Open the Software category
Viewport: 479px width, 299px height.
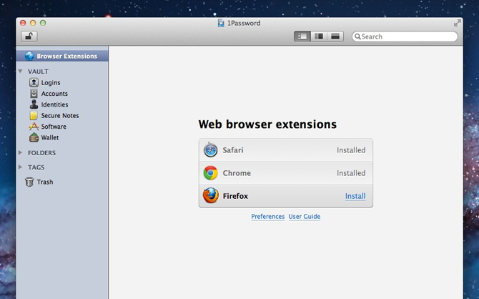[x=54, y=127]
